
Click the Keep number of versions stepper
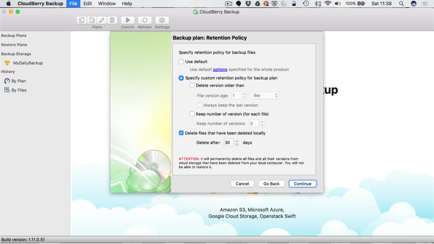click(262, 124)
